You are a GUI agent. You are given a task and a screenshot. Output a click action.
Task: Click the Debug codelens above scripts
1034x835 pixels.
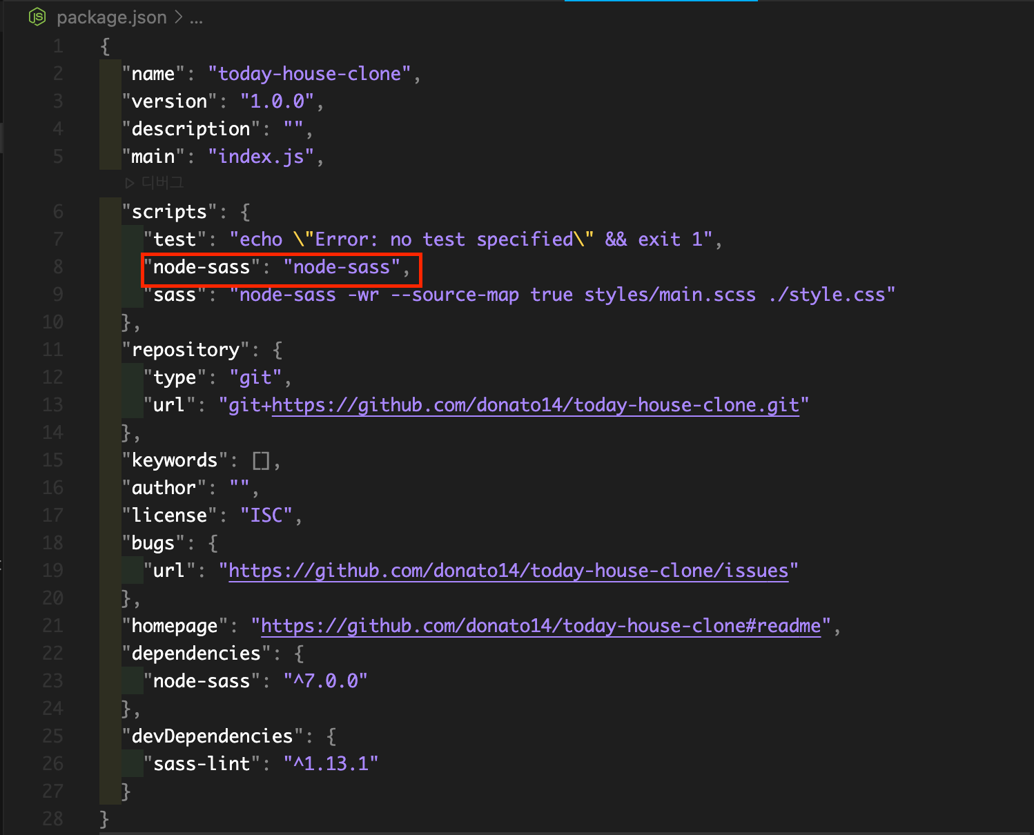coord(154,183)
